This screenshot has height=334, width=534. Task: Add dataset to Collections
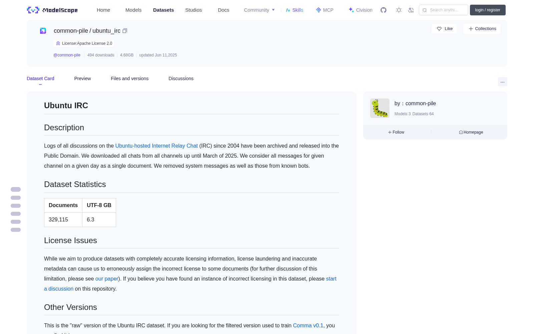482,29
